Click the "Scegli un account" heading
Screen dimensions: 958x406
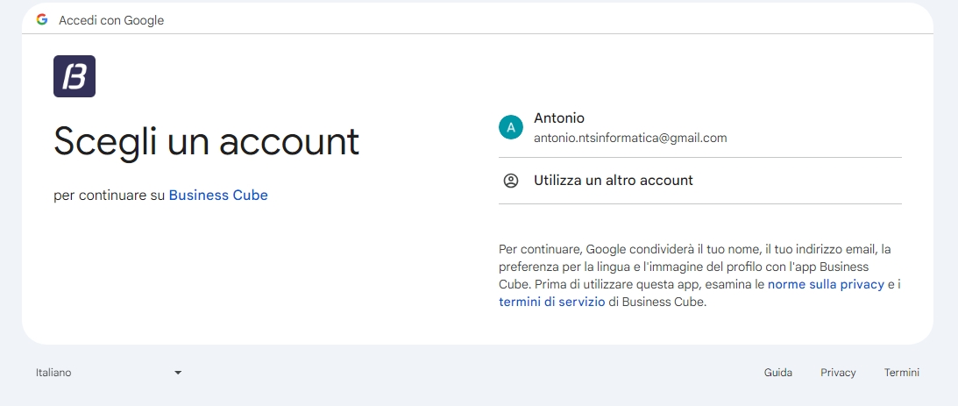(x=207, y=140)
